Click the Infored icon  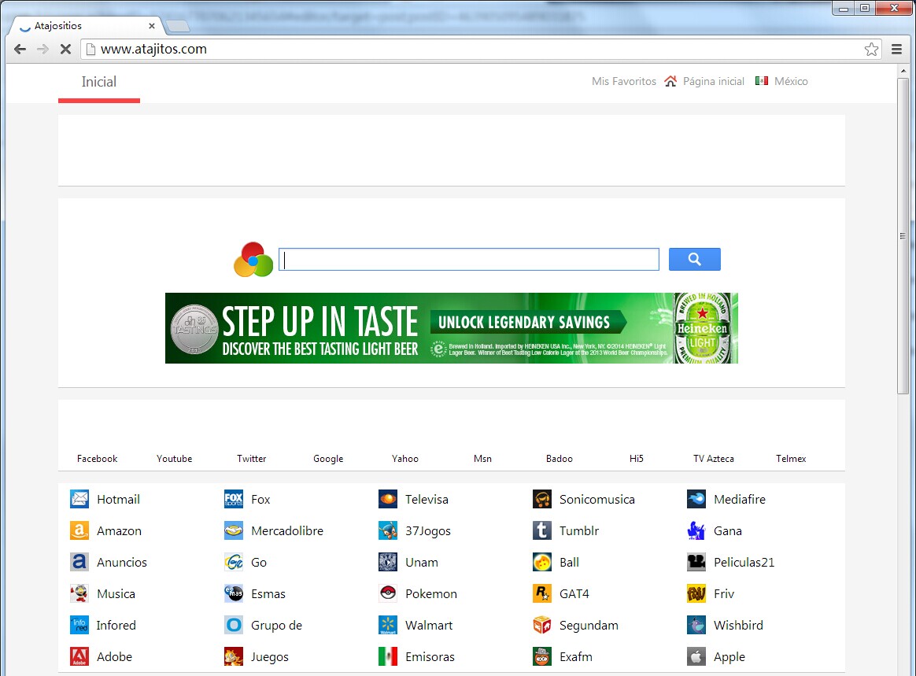79,625
